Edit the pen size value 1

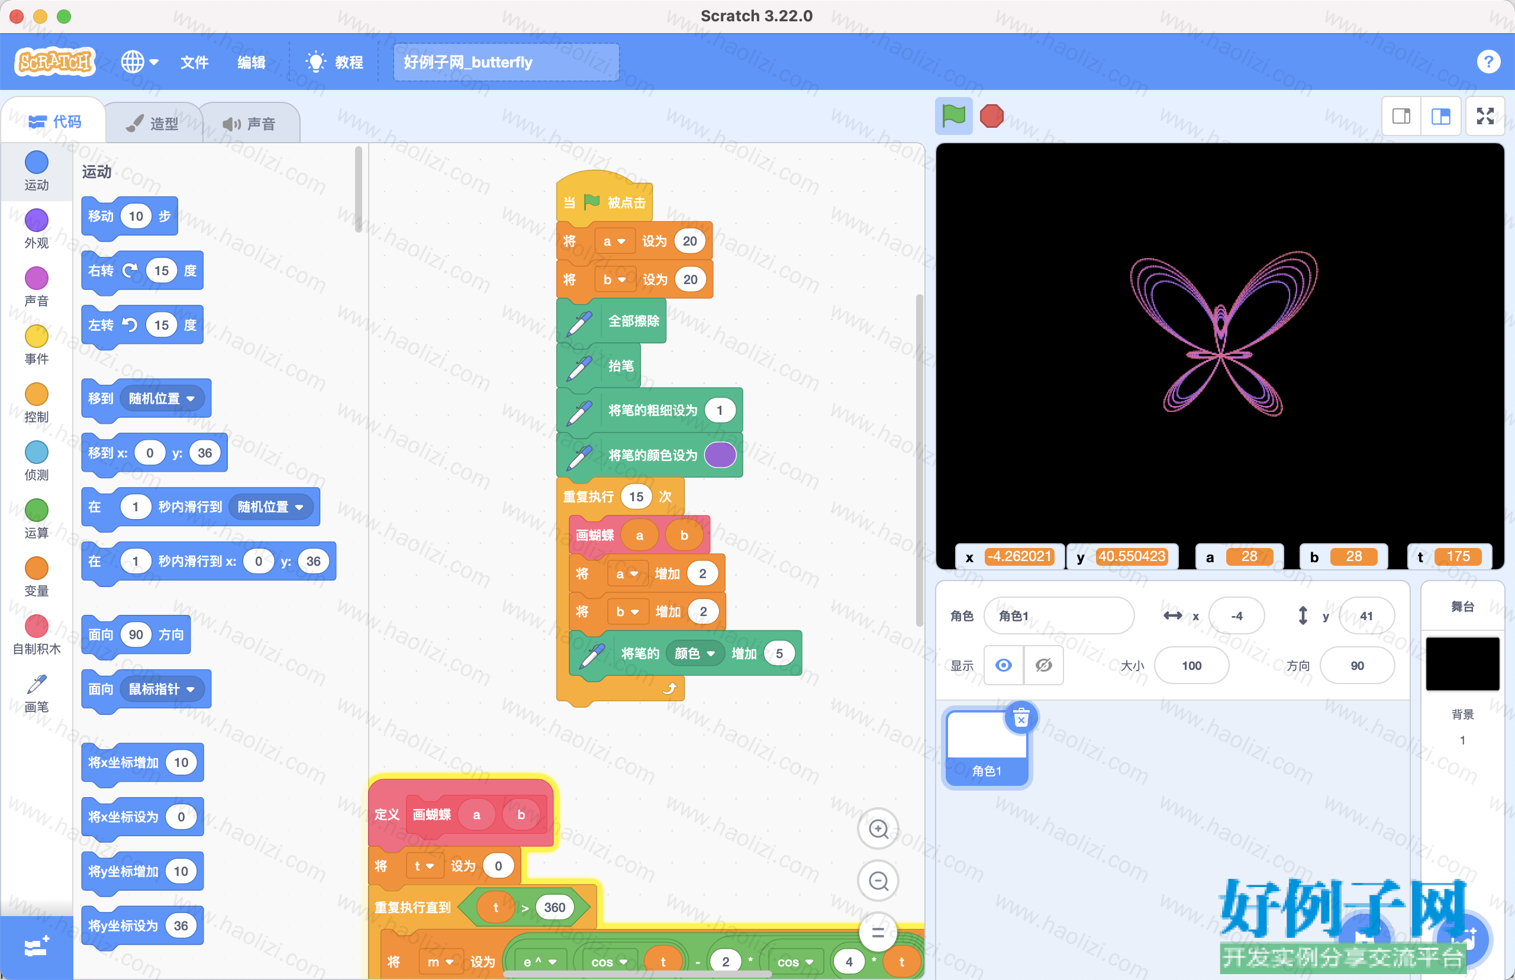720,411
